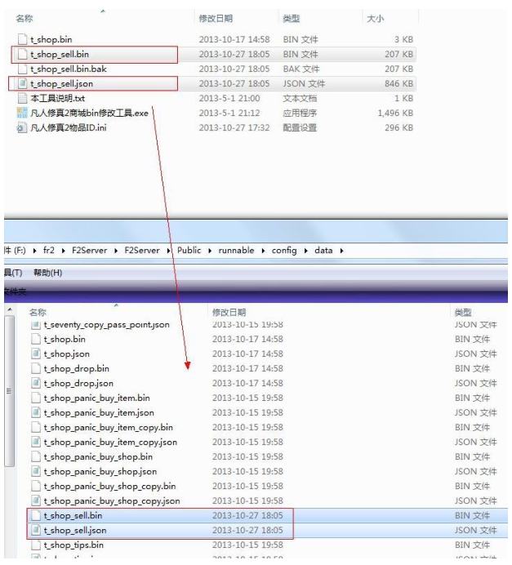Select t_shop_tips.bin file icon
The width and height of the screenshot is (512, 565).
36,545
